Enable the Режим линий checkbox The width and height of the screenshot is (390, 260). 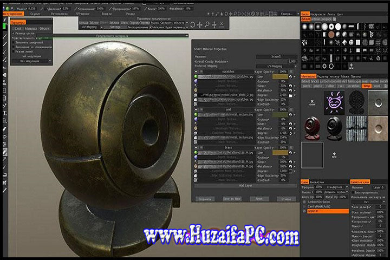[x=14, y=51]
